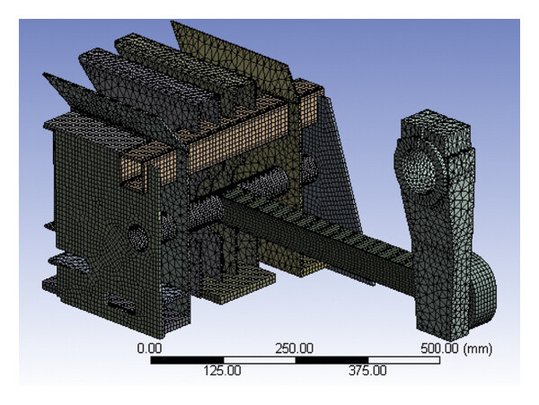Click the 375.00 scale bar label

367,371
